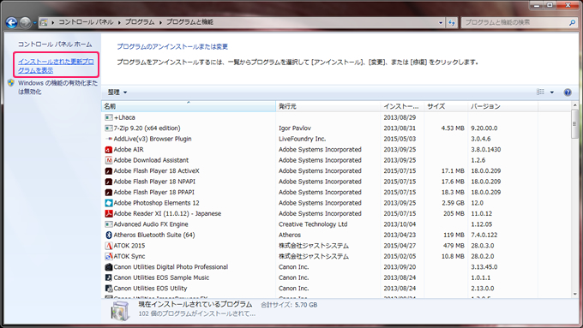Click the Atheros Bluetooth Suite icon
This screenshot has width=583, height=328.
(109, 236)
